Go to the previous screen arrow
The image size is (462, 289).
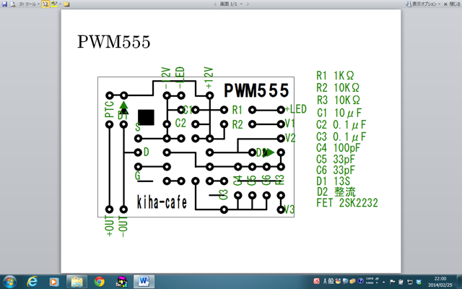(215, 4)
